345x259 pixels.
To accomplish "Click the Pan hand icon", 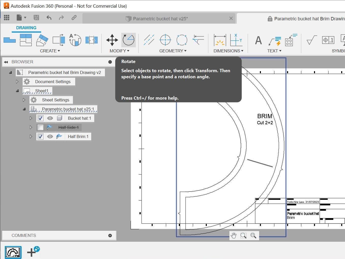I will click(233, 236).
